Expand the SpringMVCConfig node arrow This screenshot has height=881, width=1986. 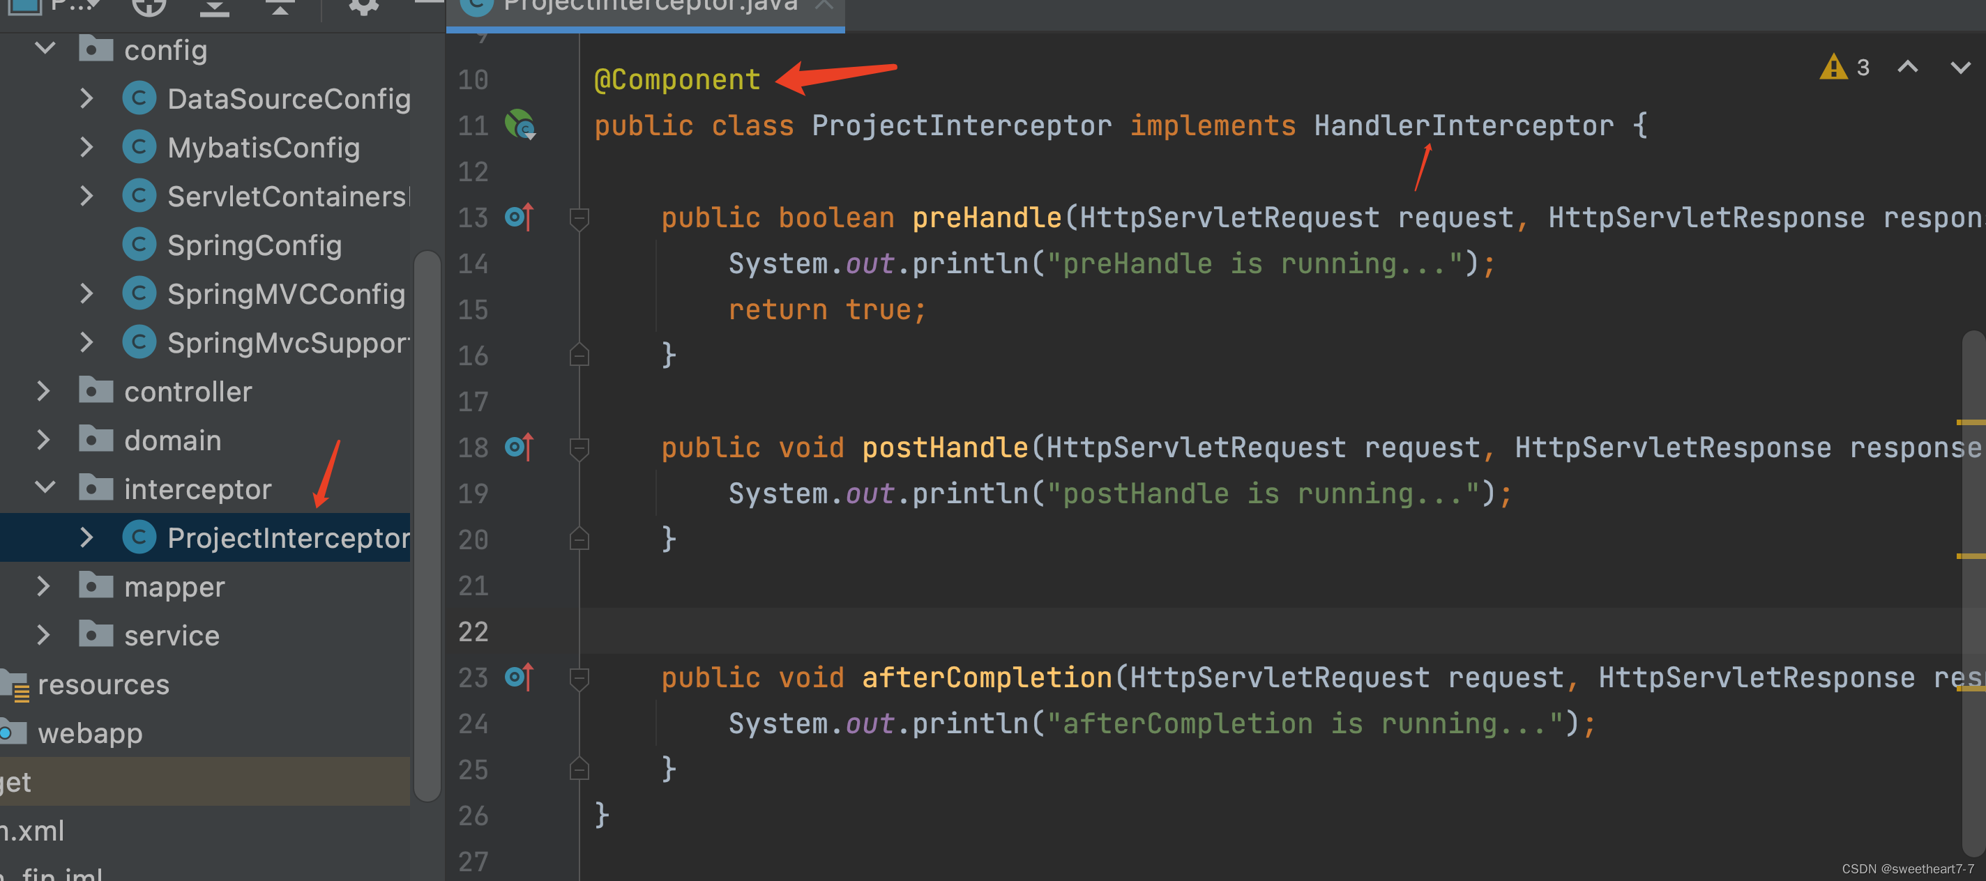point(86,293)
